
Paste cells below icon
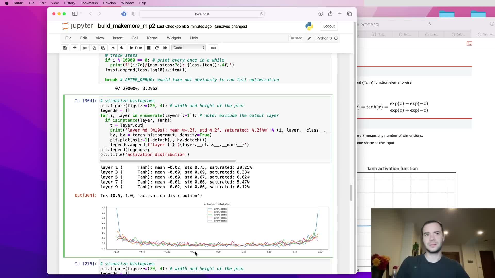pyautogui.click(x=103, y=48)
